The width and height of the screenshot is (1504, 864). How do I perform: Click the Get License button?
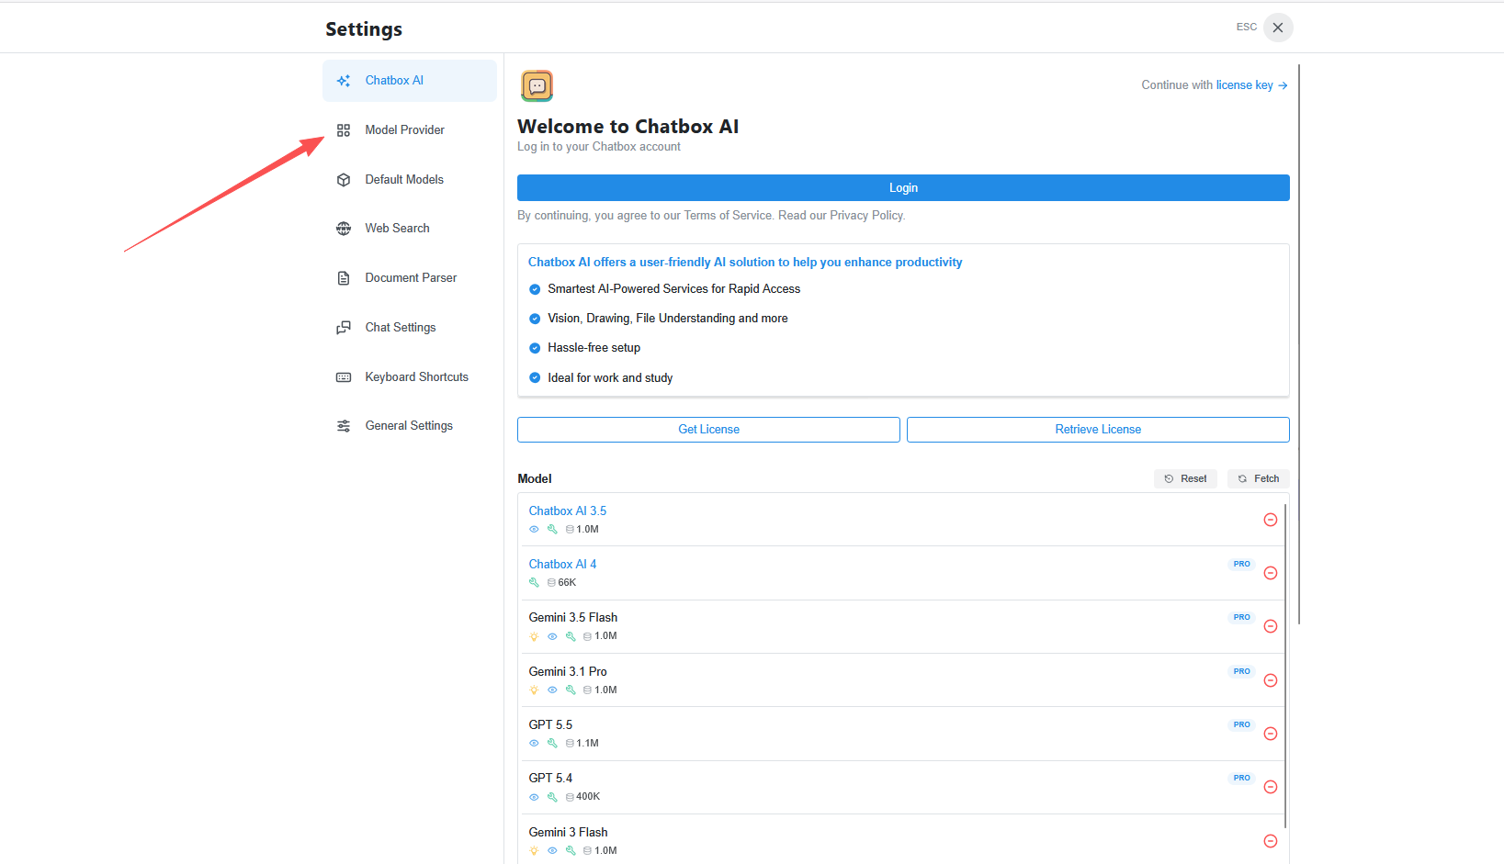(x=708, y=430)
